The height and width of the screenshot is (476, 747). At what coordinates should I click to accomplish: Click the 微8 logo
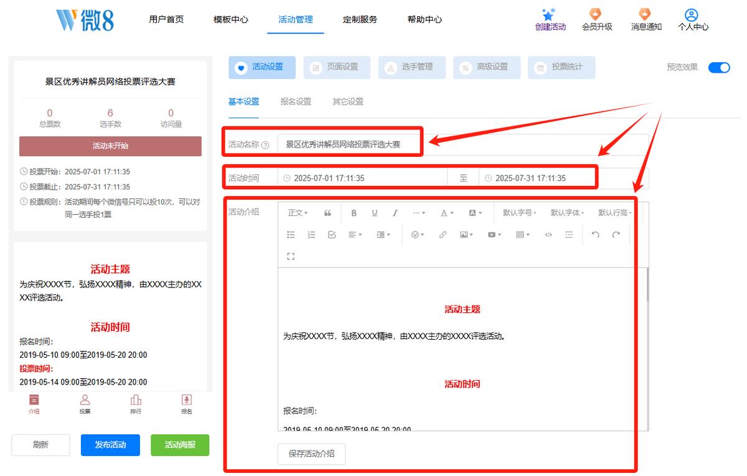[85, 20]
